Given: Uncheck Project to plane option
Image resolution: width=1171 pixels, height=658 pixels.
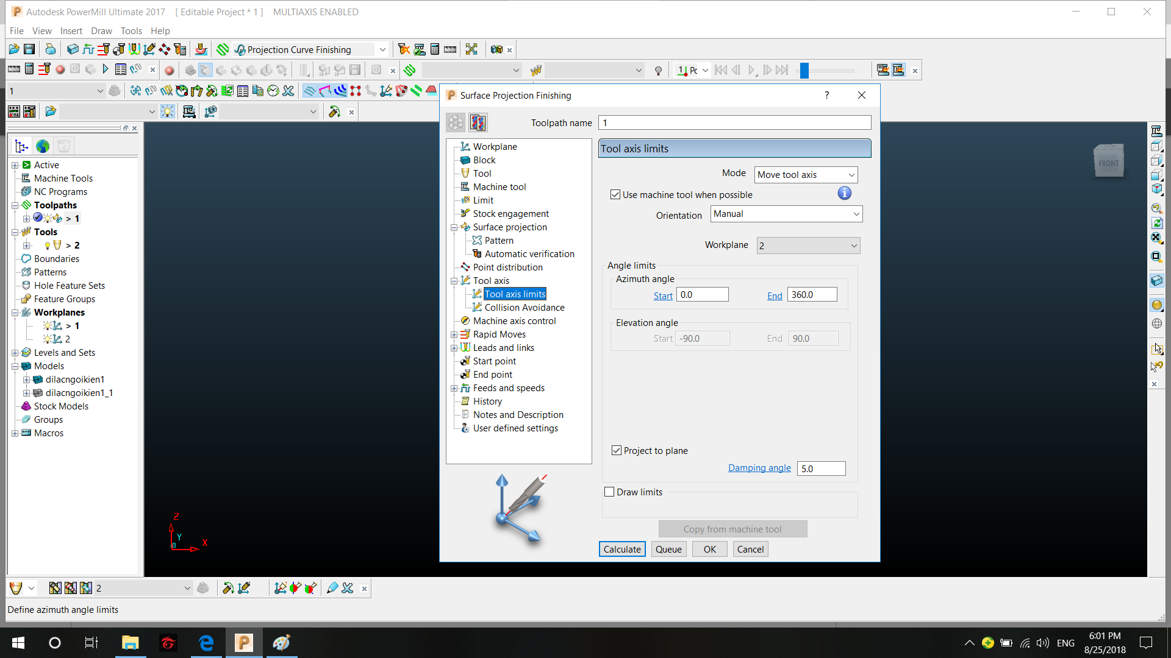Looking at the screenshot, I should click(x=617, y=450).
